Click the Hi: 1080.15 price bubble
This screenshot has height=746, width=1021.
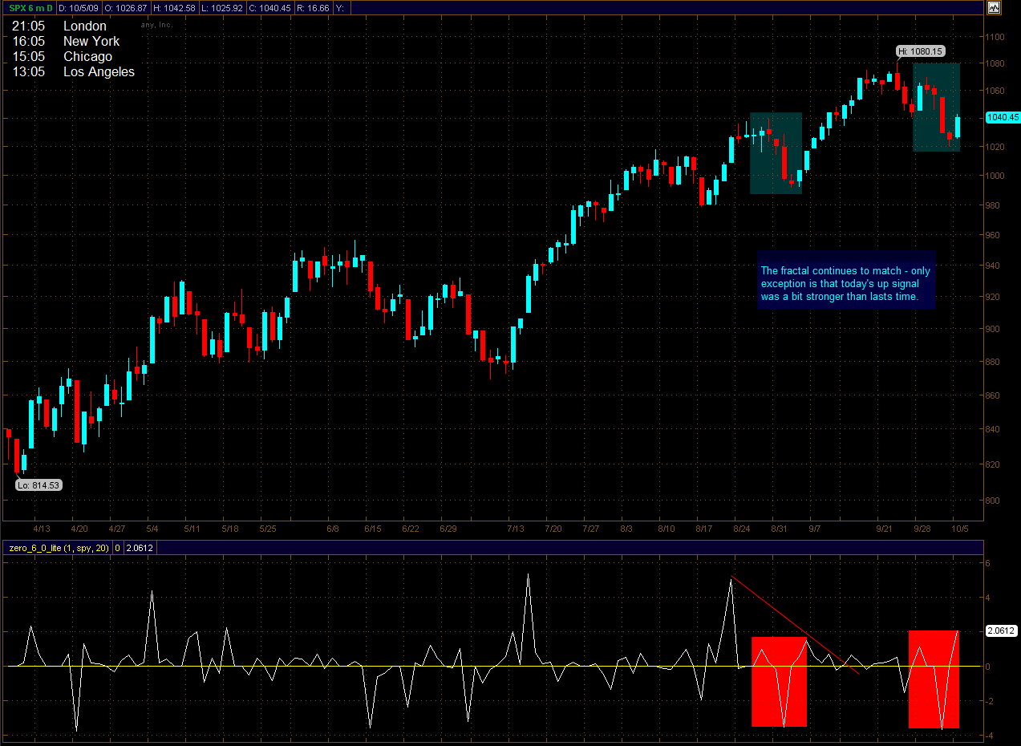(914, 51)
